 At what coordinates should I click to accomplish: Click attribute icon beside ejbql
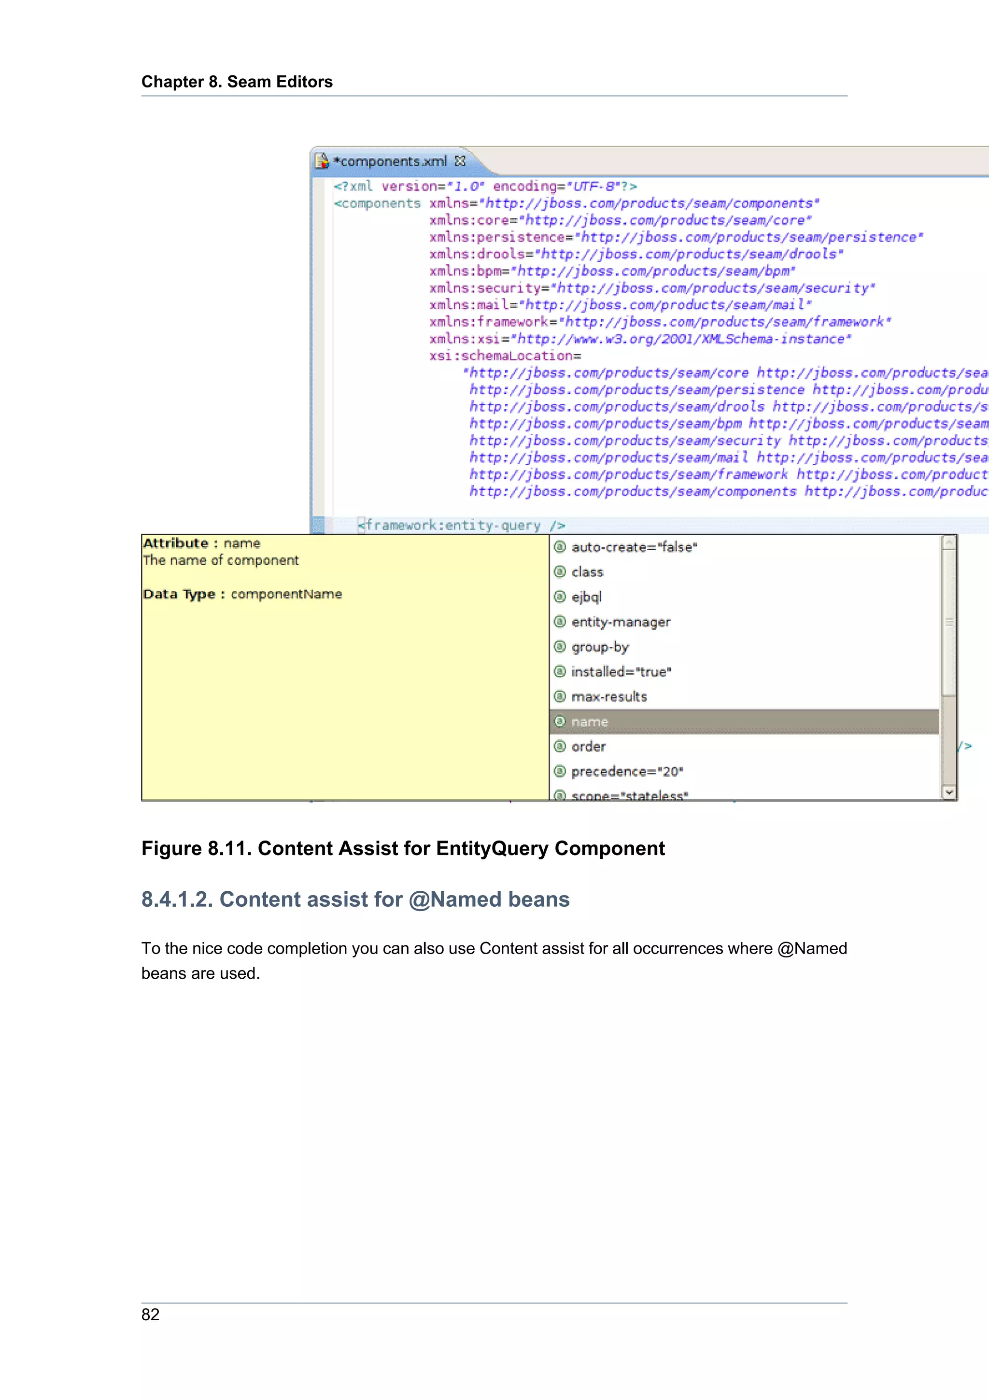click(x=560, y=597)
